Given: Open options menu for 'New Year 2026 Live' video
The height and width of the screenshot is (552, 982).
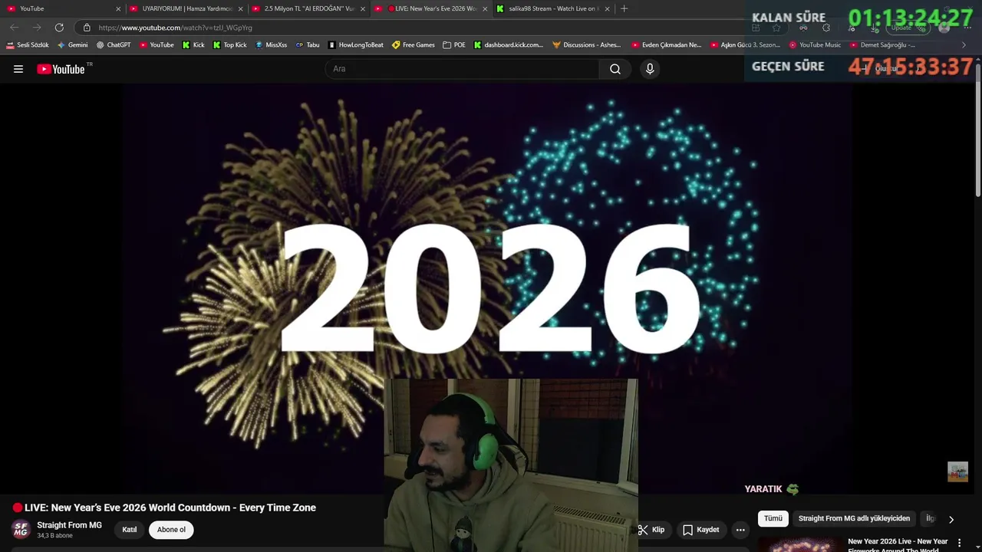Looking at the screenshot, I should pyautogui.click(x=959, y=543).
